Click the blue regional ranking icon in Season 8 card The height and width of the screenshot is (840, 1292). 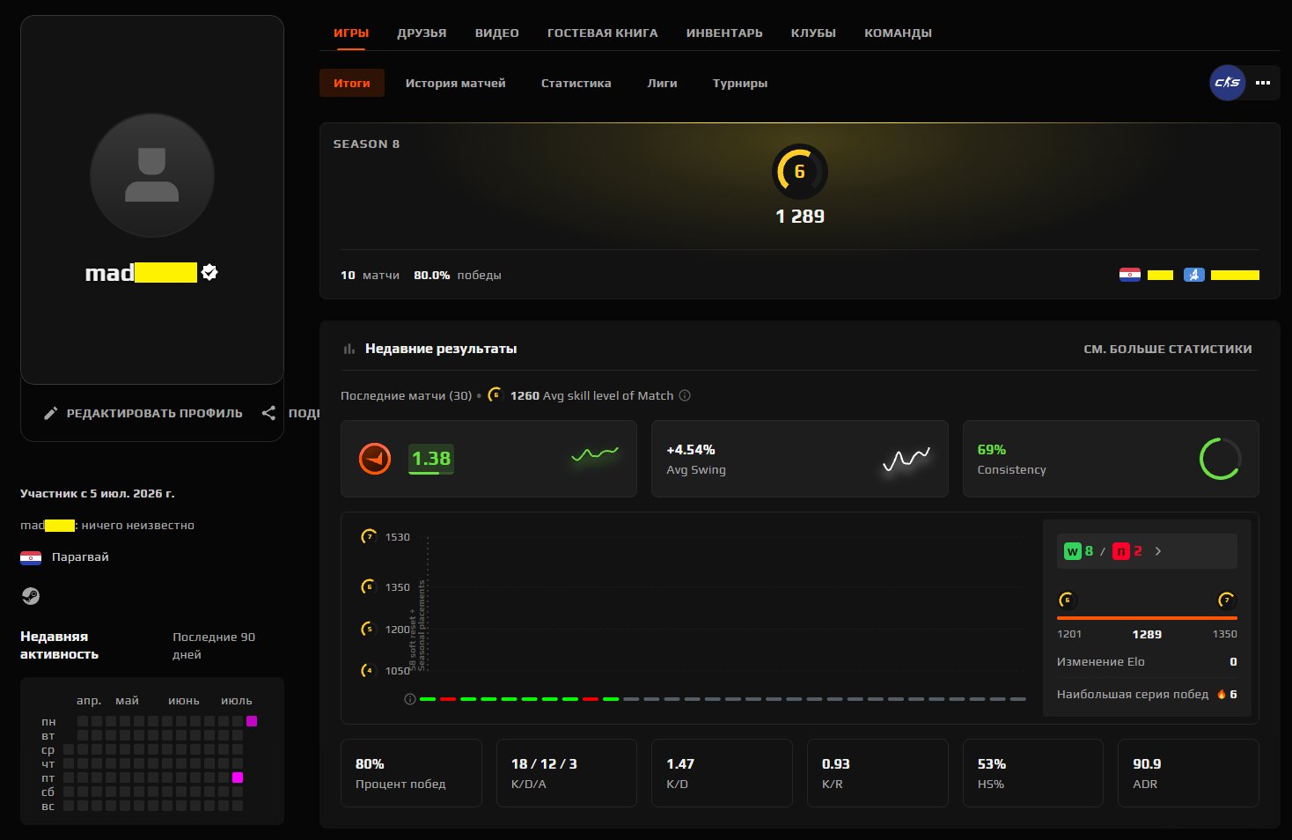[1194, 275]
